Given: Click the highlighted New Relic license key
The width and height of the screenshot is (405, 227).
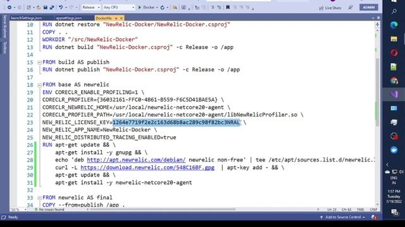Looking at the screenshot, I should (176, 122).
